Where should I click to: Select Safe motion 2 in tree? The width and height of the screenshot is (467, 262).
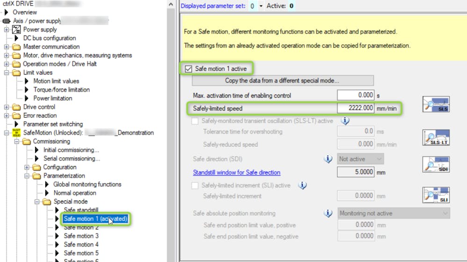(x=81, y=228)
